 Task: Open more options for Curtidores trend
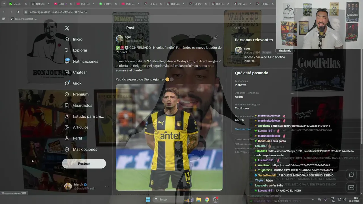[293, 105]
